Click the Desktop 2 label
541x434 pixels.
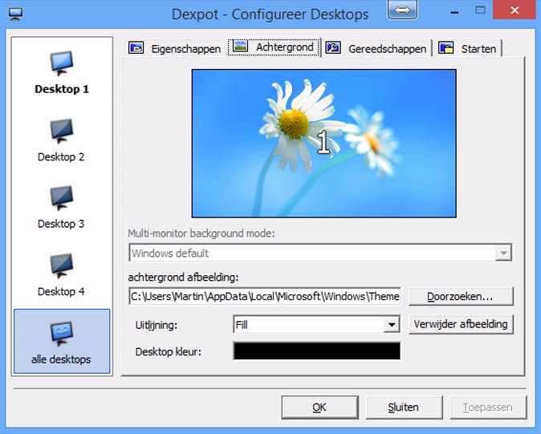point(61,157)
